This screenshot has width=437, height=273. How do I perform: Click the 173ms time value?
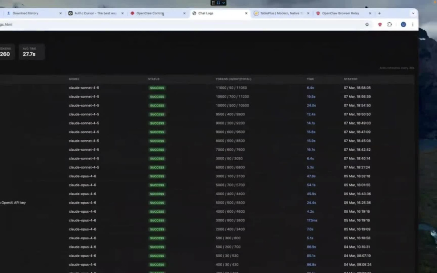click(x=312, y=220)
